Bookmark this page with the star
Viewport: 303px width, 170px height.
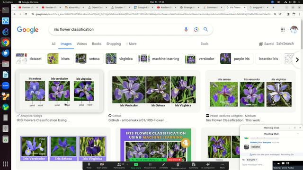[280, 14]
